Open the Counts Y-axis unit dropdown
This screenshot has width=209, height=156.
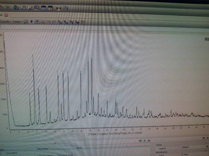[x=5, y=22]
